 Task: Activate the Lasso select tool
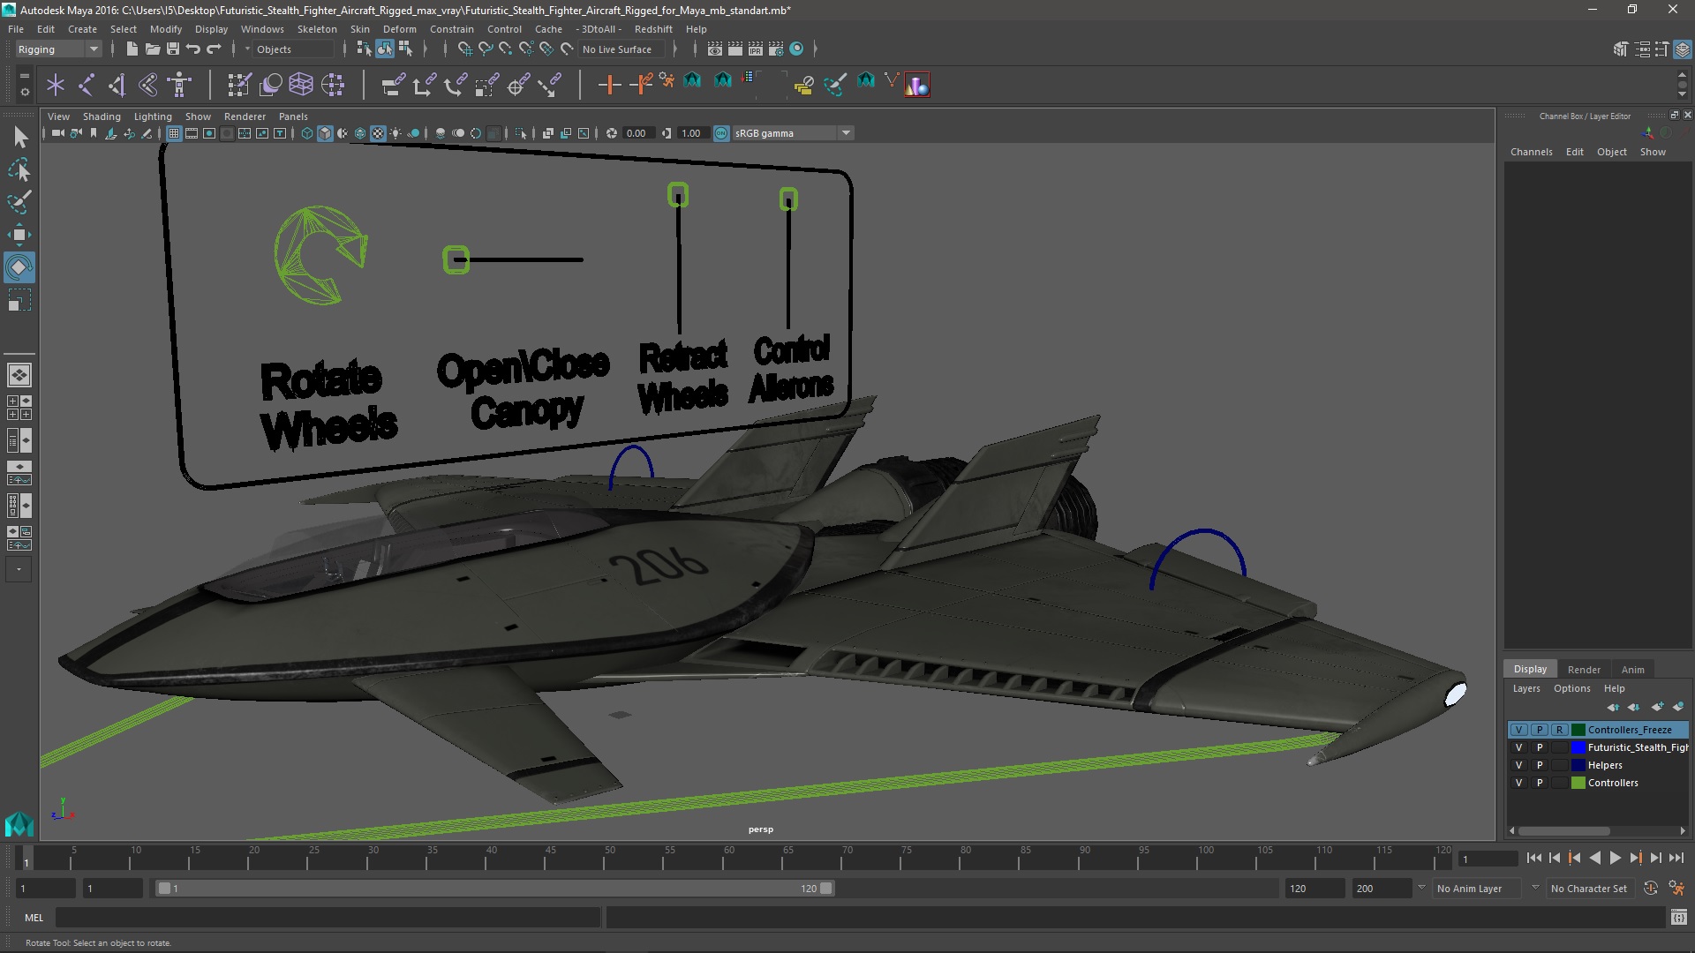(x=19, y=169)
